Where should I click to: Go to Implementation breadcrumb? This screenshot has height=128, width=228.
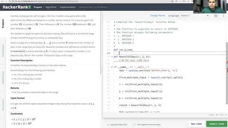pyautogui.click(x=68, y=7)
